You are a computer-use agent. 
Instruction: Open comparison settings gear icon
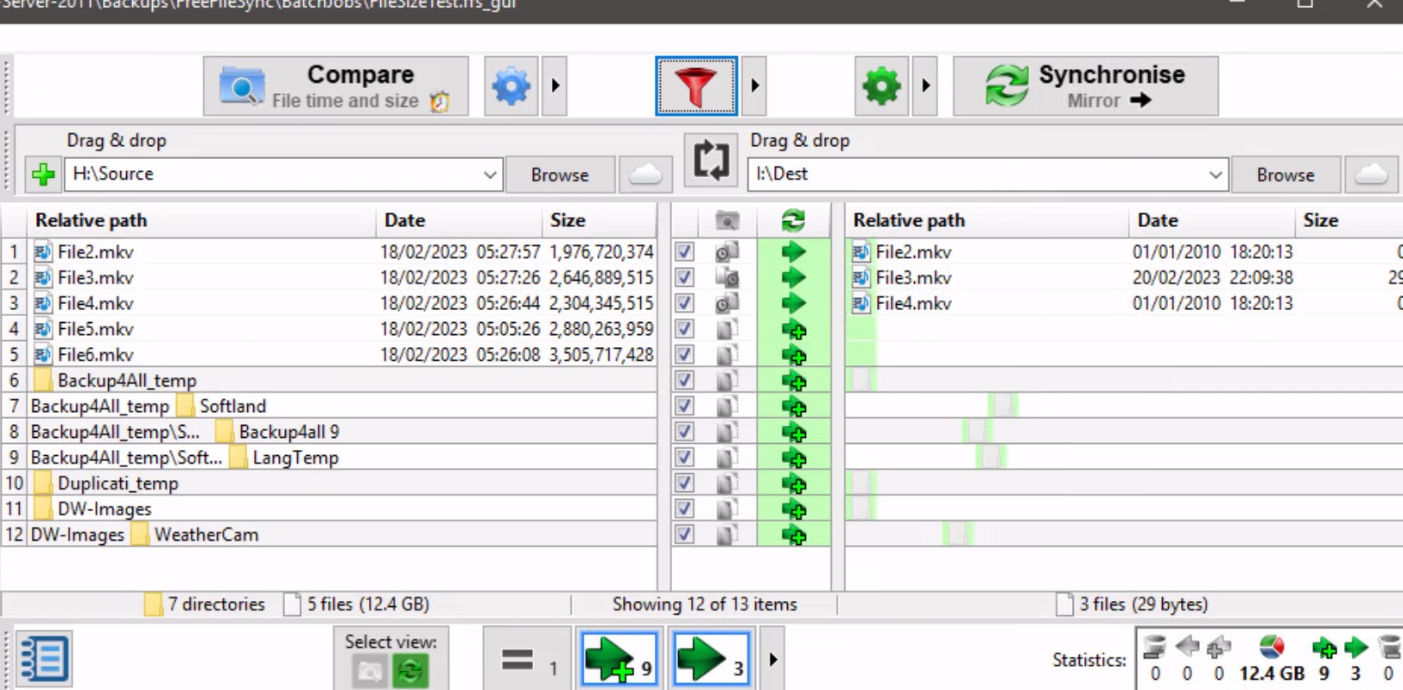click(x=511, y=86)
